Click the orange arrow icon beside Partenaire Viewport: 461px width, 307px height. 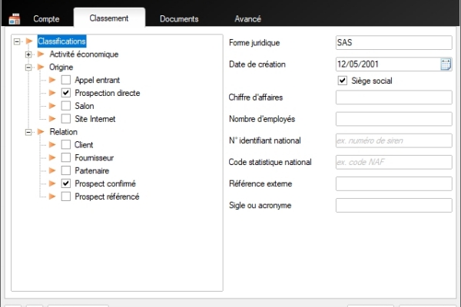click(53, 170)
